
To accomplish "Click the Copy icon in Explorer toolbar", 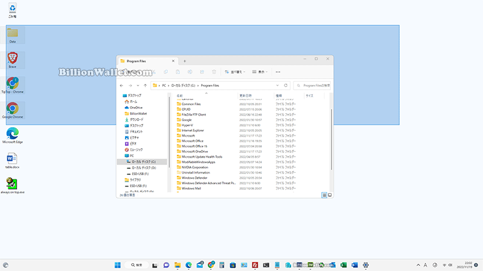I will click(165, 72).
